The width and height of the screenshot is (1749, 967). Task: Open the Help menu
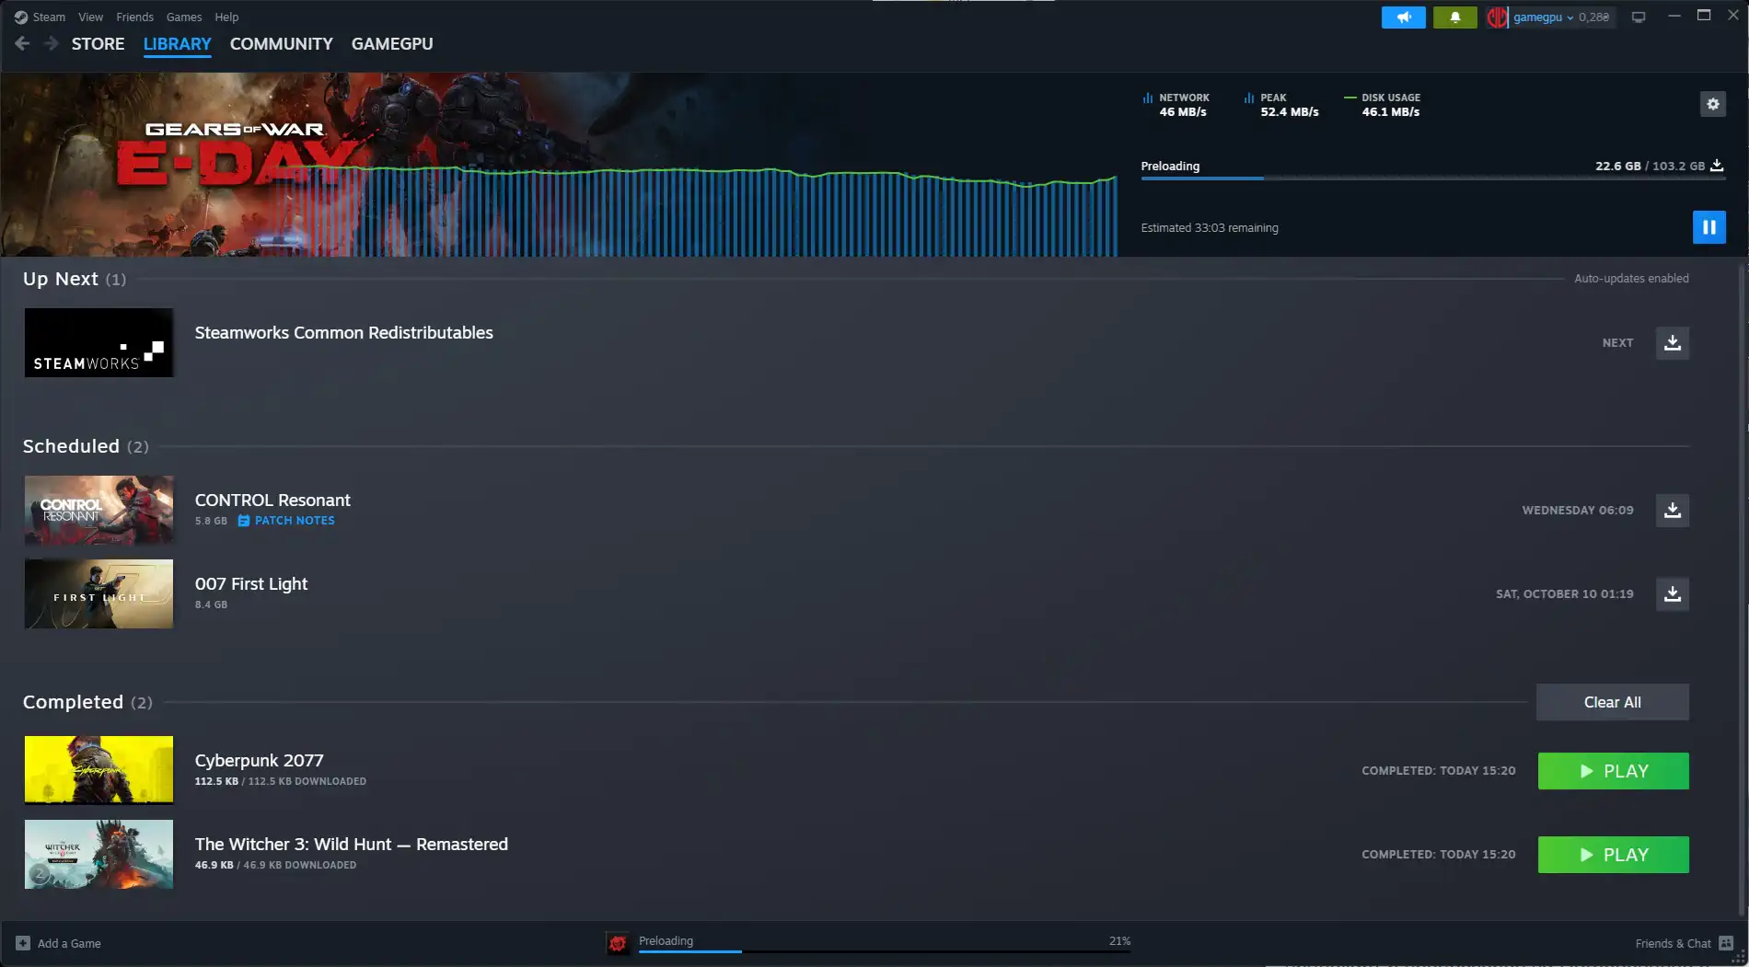coord(226,17)
